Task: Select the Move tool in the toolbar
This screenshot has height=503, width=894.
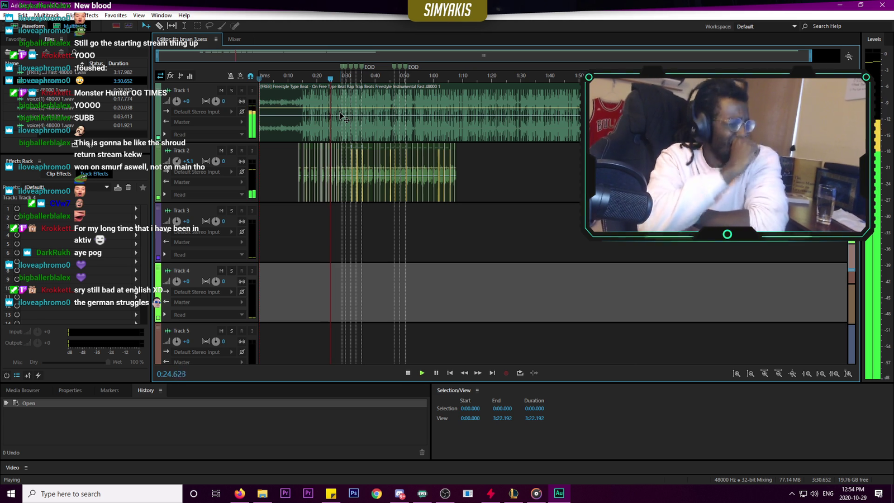Action: point(146,26)
